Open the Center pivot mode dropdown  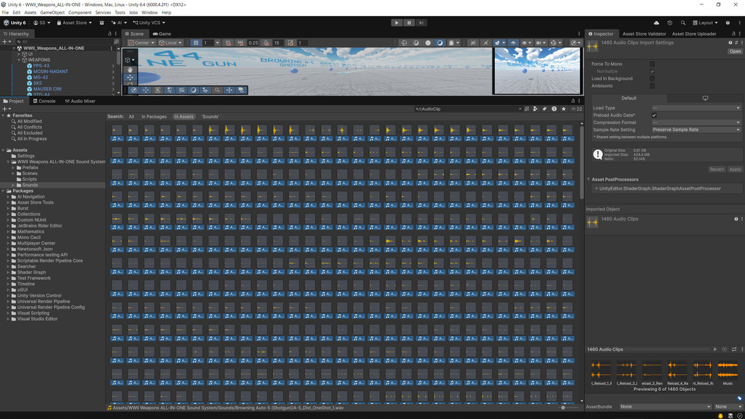tap(142, 43)
